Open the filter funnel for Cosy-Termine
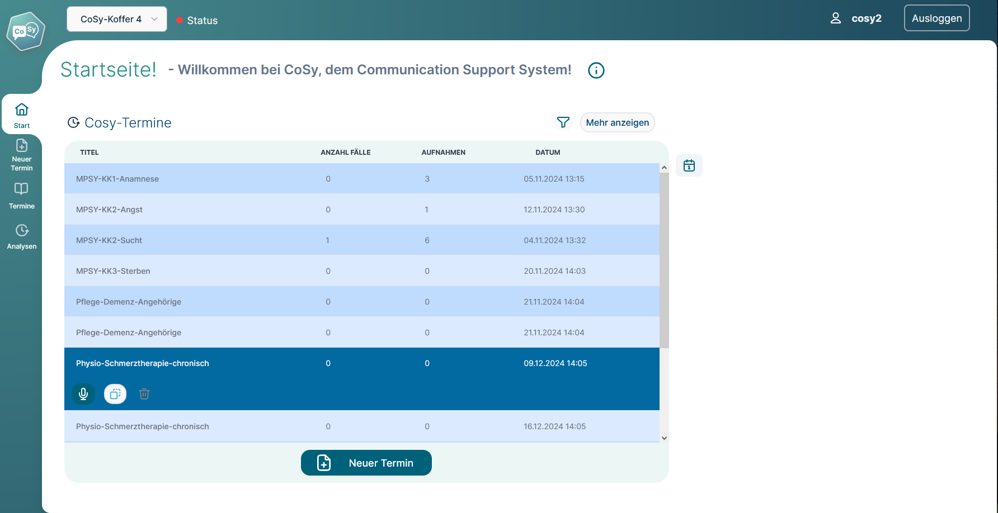This screenshot has height=513, width=998. (563, 122)
